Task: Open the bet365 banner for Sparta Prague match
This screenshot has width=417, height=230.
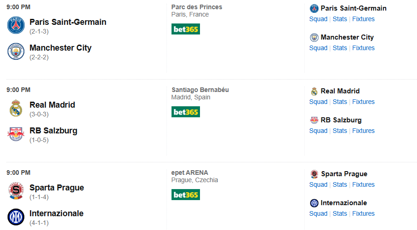Action: 186,195
